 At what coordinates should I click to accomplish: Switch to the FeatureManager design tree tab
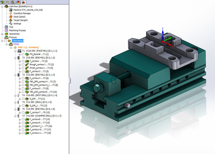(x=3, y=2)
